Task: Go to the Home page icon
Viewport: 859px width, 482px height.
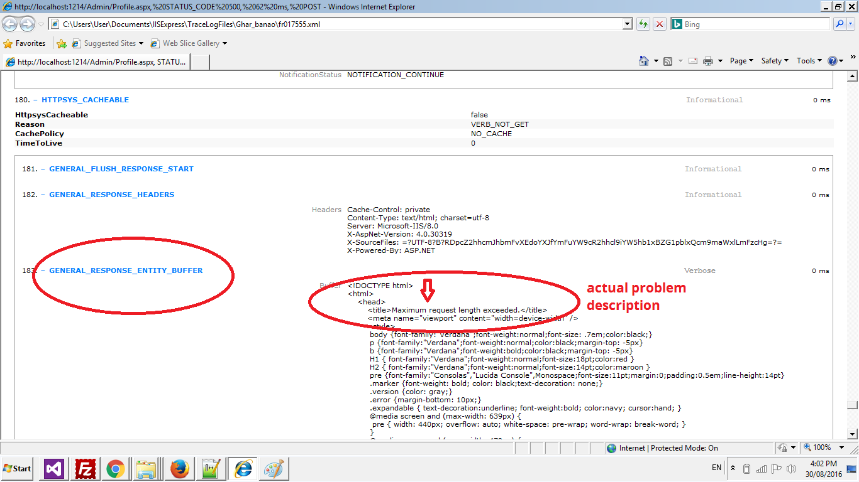Action: pos(644,61)
